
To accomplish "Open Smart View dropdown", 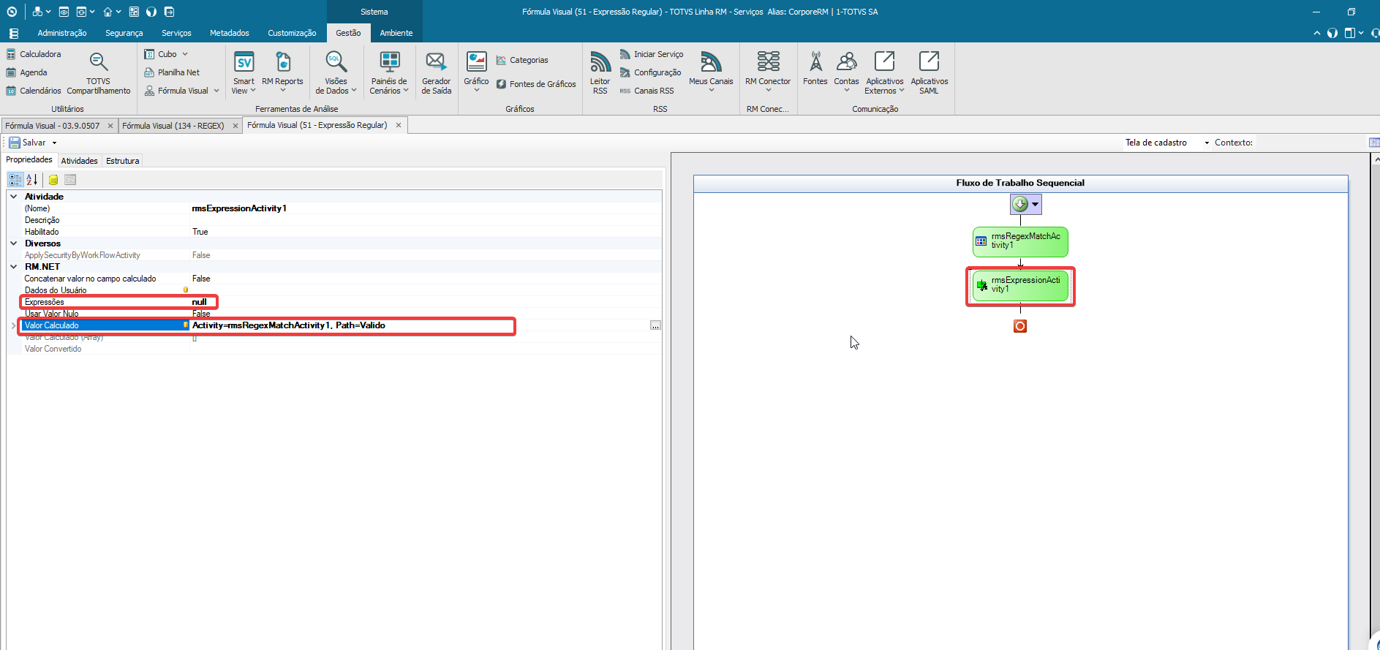I will 244,72.
